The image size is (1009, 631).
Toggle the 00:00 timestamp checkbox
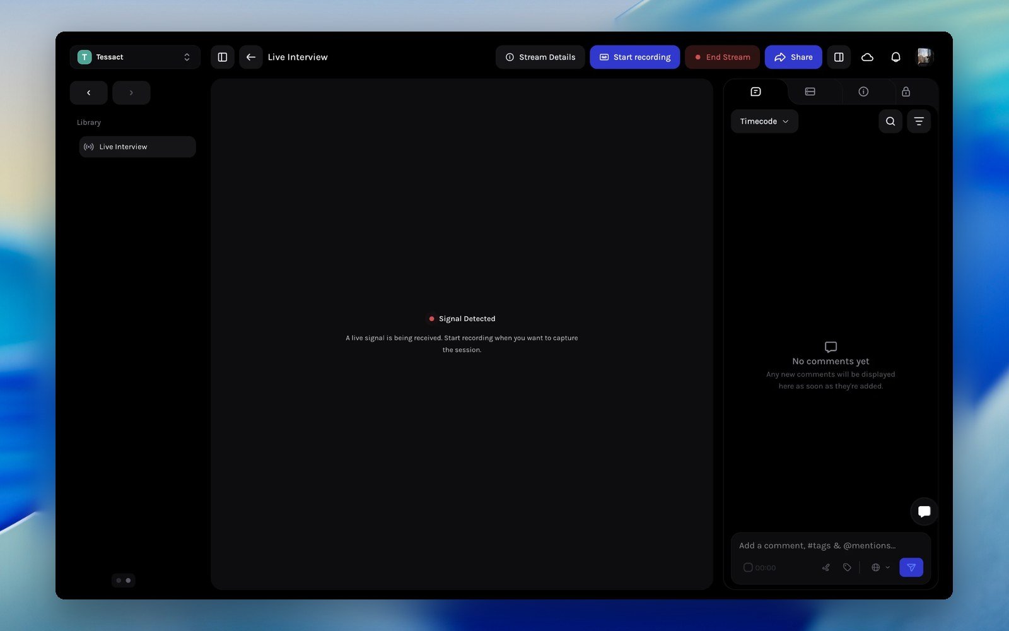[748, 567]
